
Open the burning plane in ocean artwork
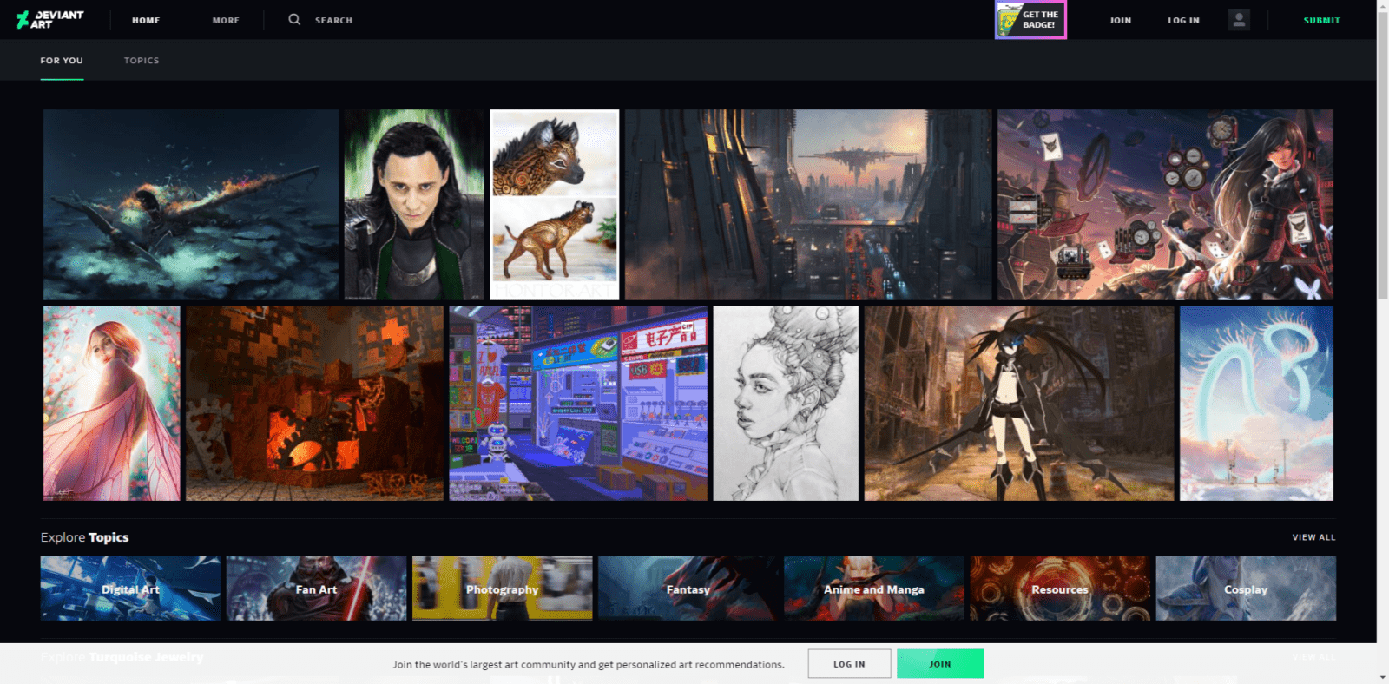click(191, 205)
